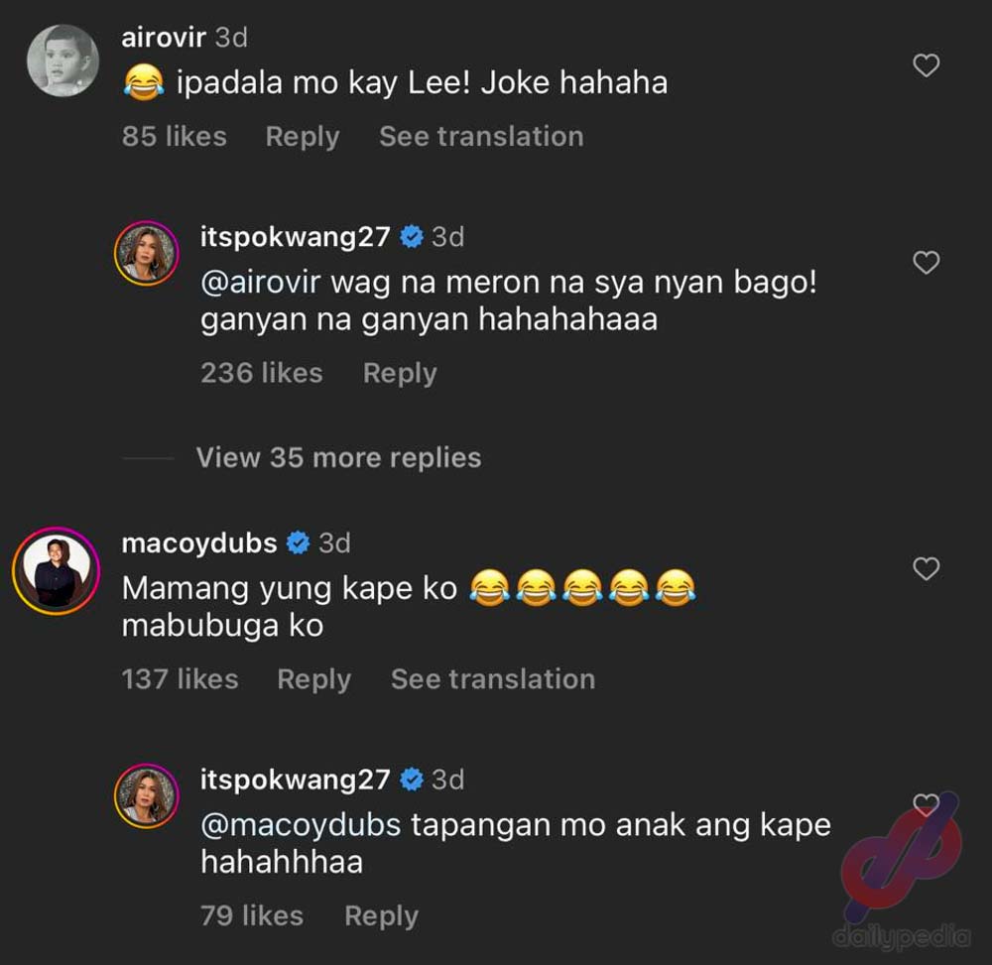Open airovir's profile picture

[62, 60]
